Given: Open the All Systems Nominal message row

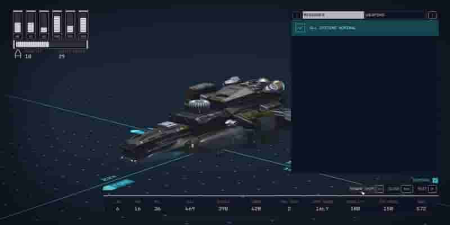Looking at the screenshot, I should 365,28.
